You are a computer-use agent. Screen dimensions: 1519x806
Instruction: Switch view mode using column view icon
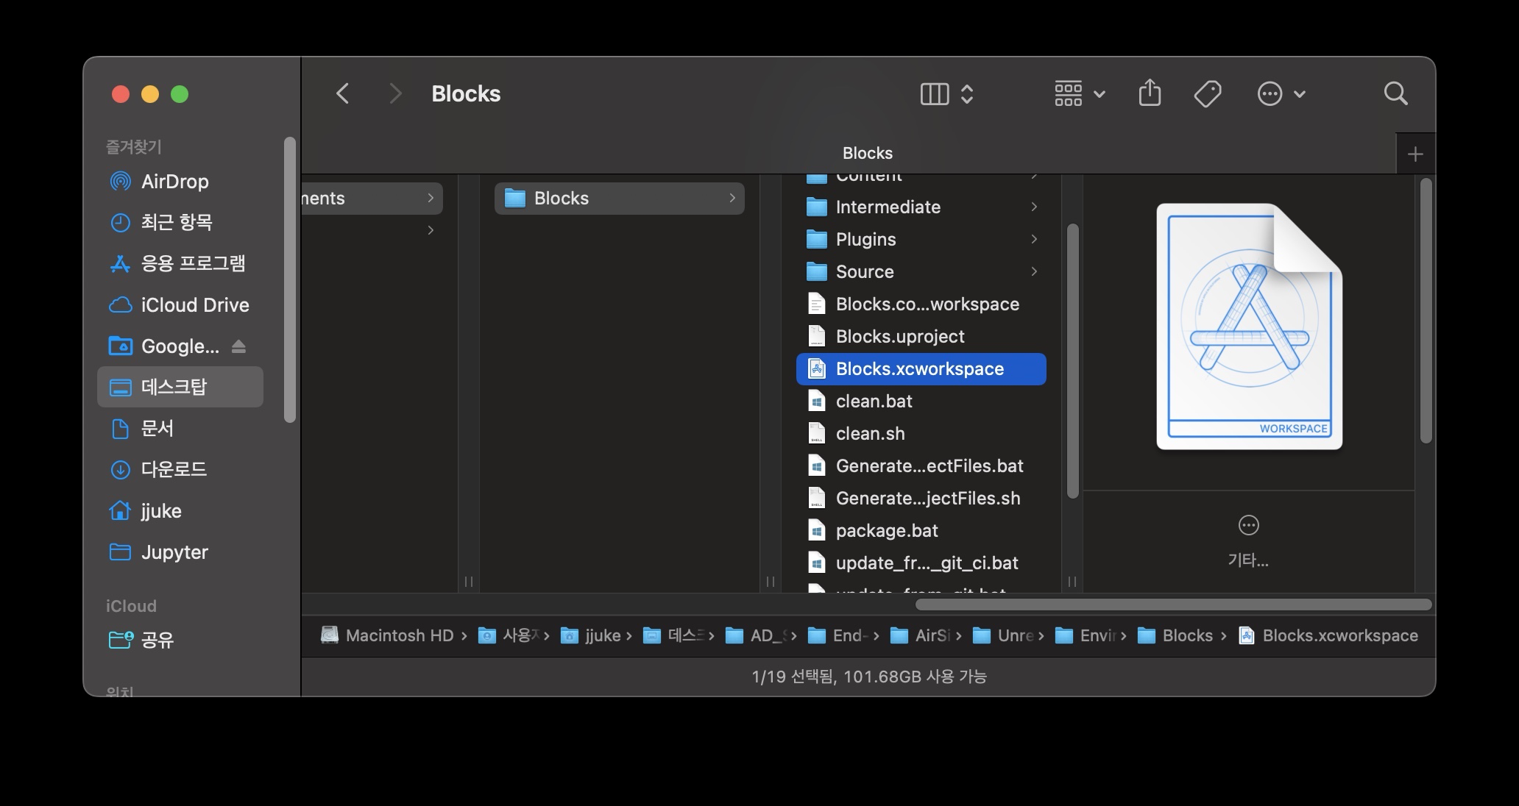[x=935, y=93]
